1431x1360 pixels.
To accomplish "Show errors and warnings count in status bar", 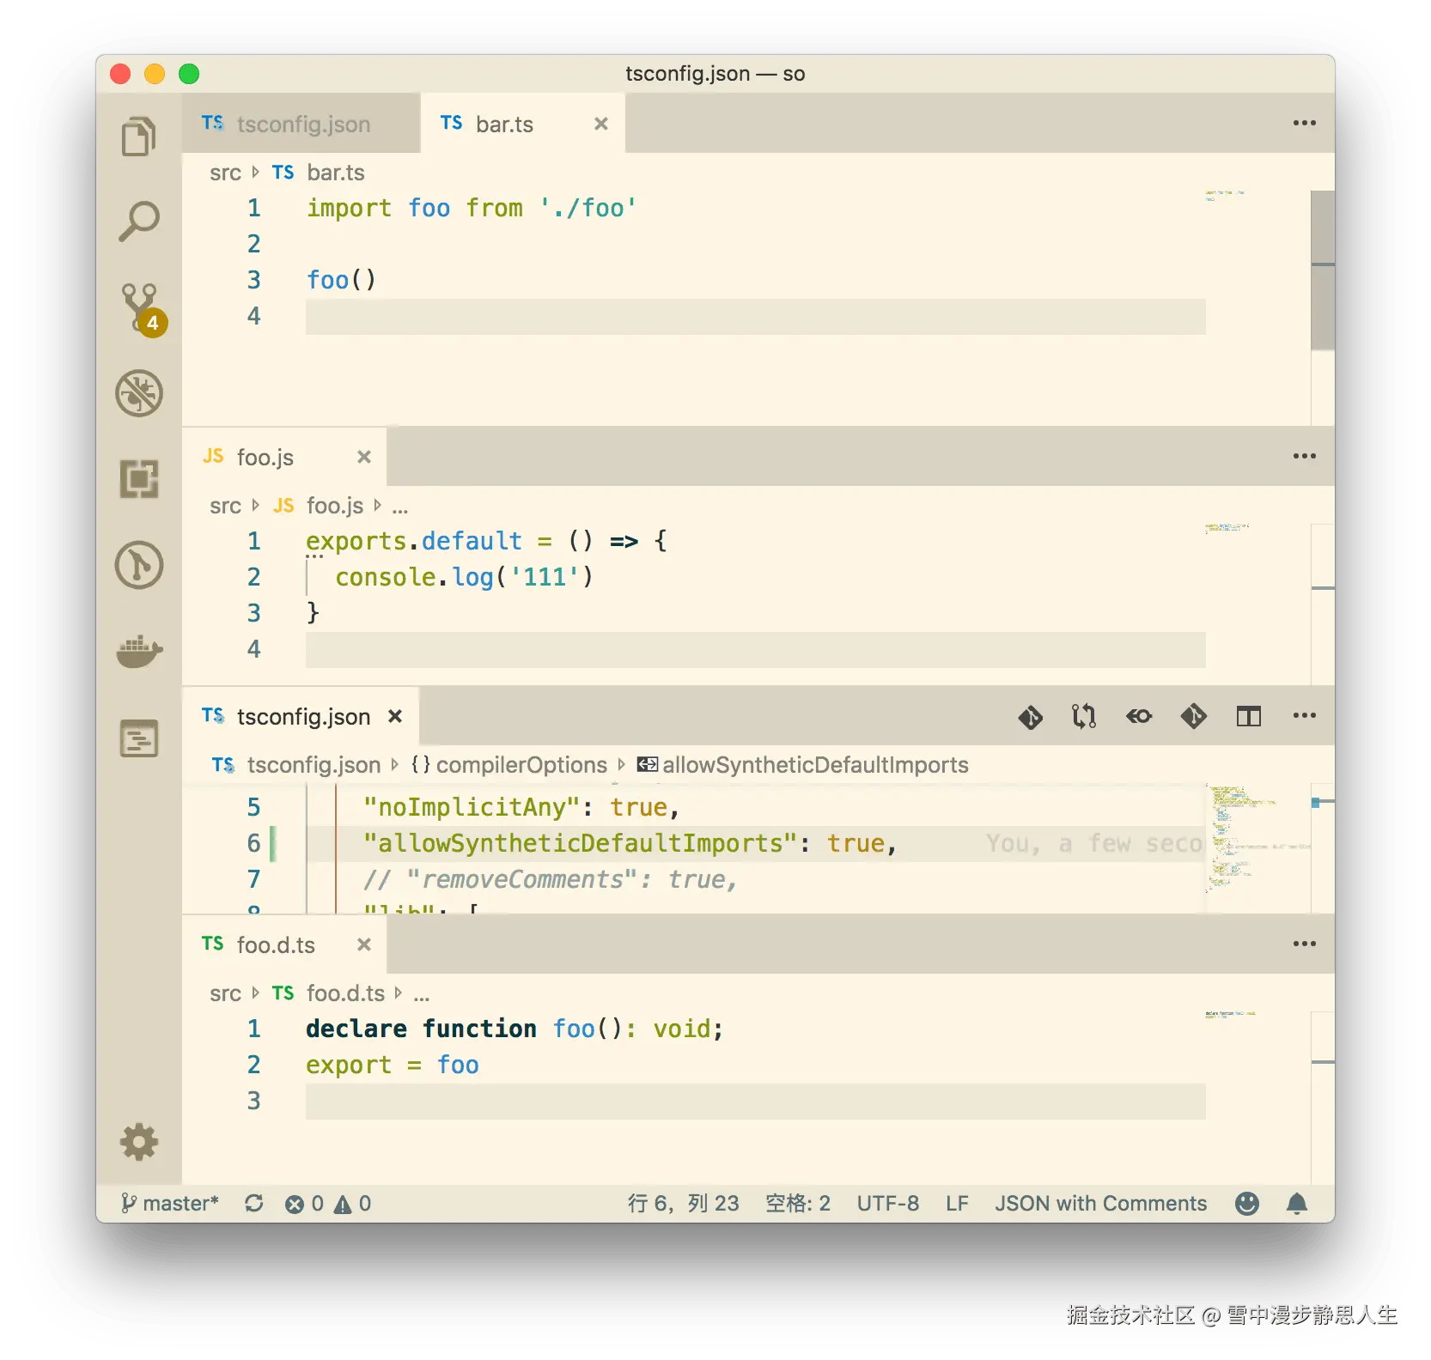I will coord(328,1203).
